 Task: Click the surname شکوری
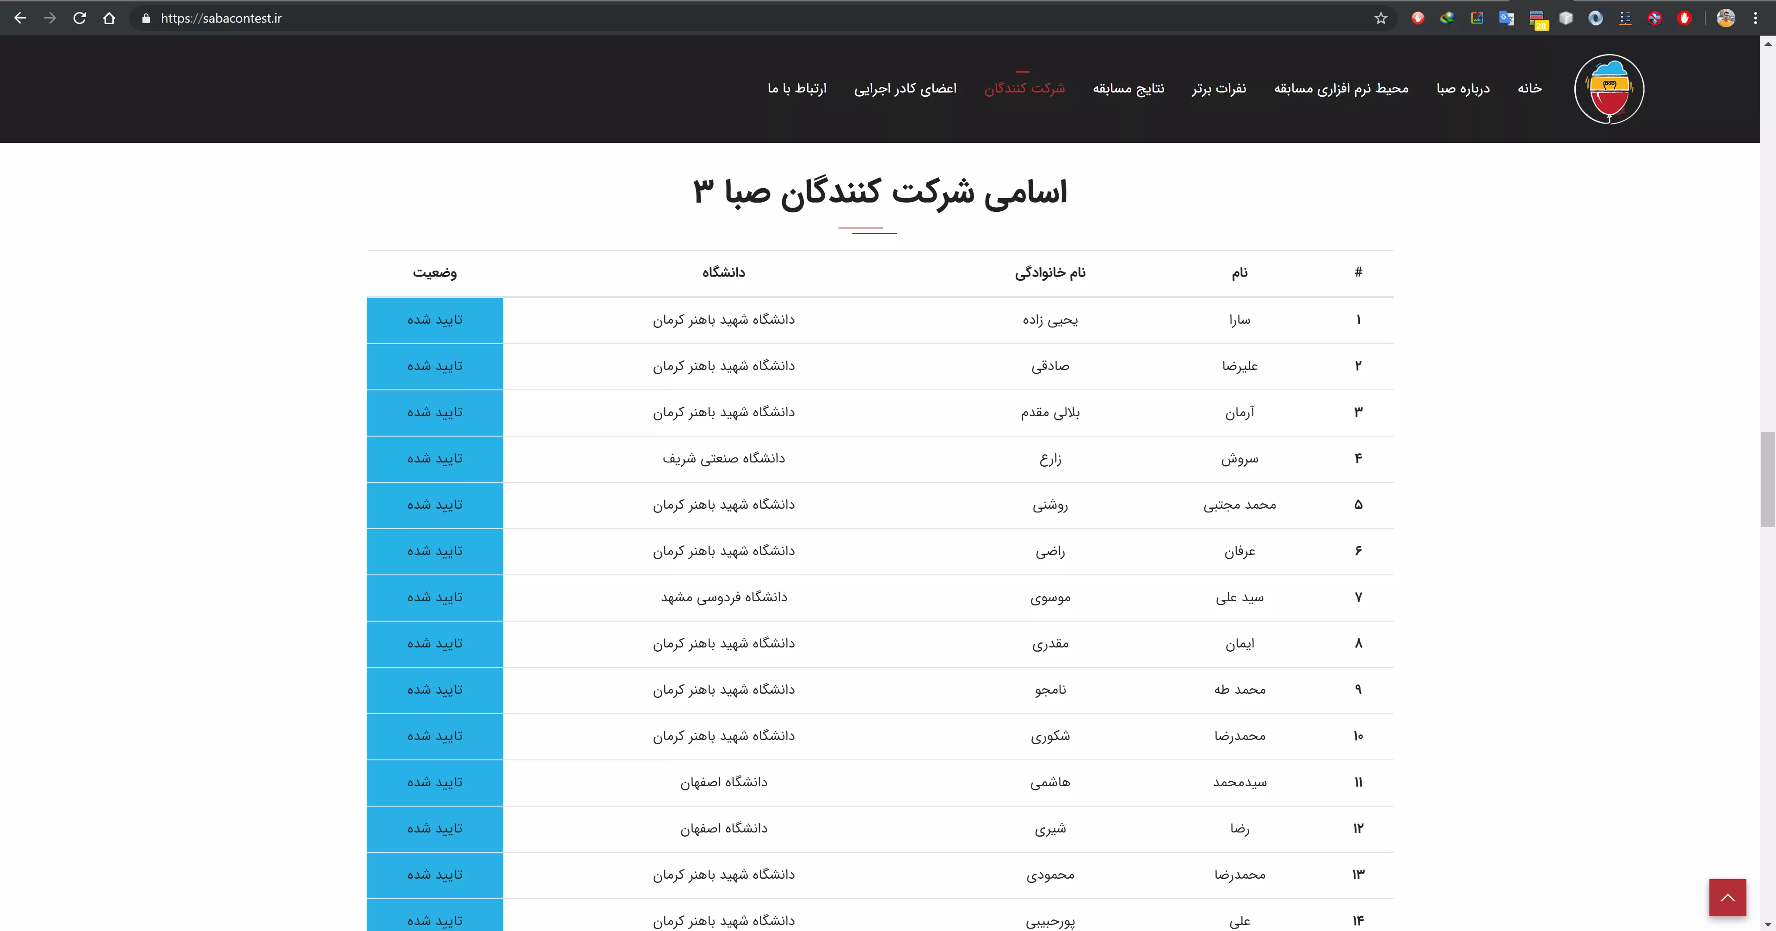coord(1050,736)
